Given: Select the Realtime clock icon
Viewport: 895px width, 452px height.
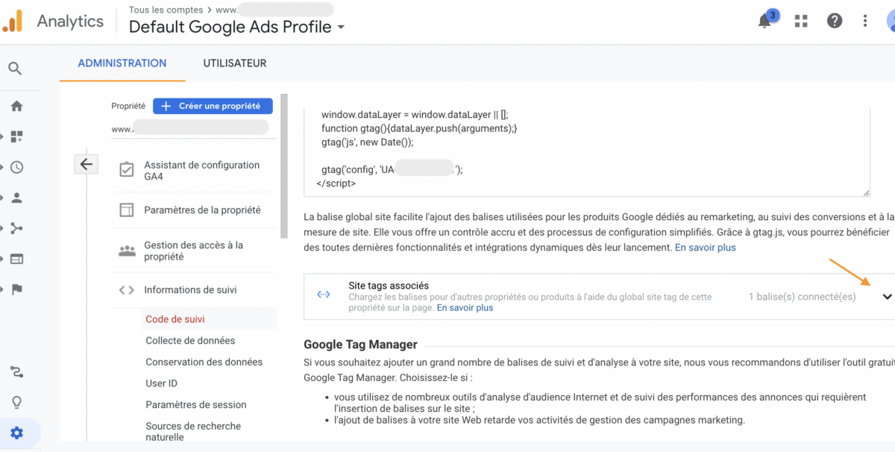Looking at the screenshot, I should tap(16, 167).
